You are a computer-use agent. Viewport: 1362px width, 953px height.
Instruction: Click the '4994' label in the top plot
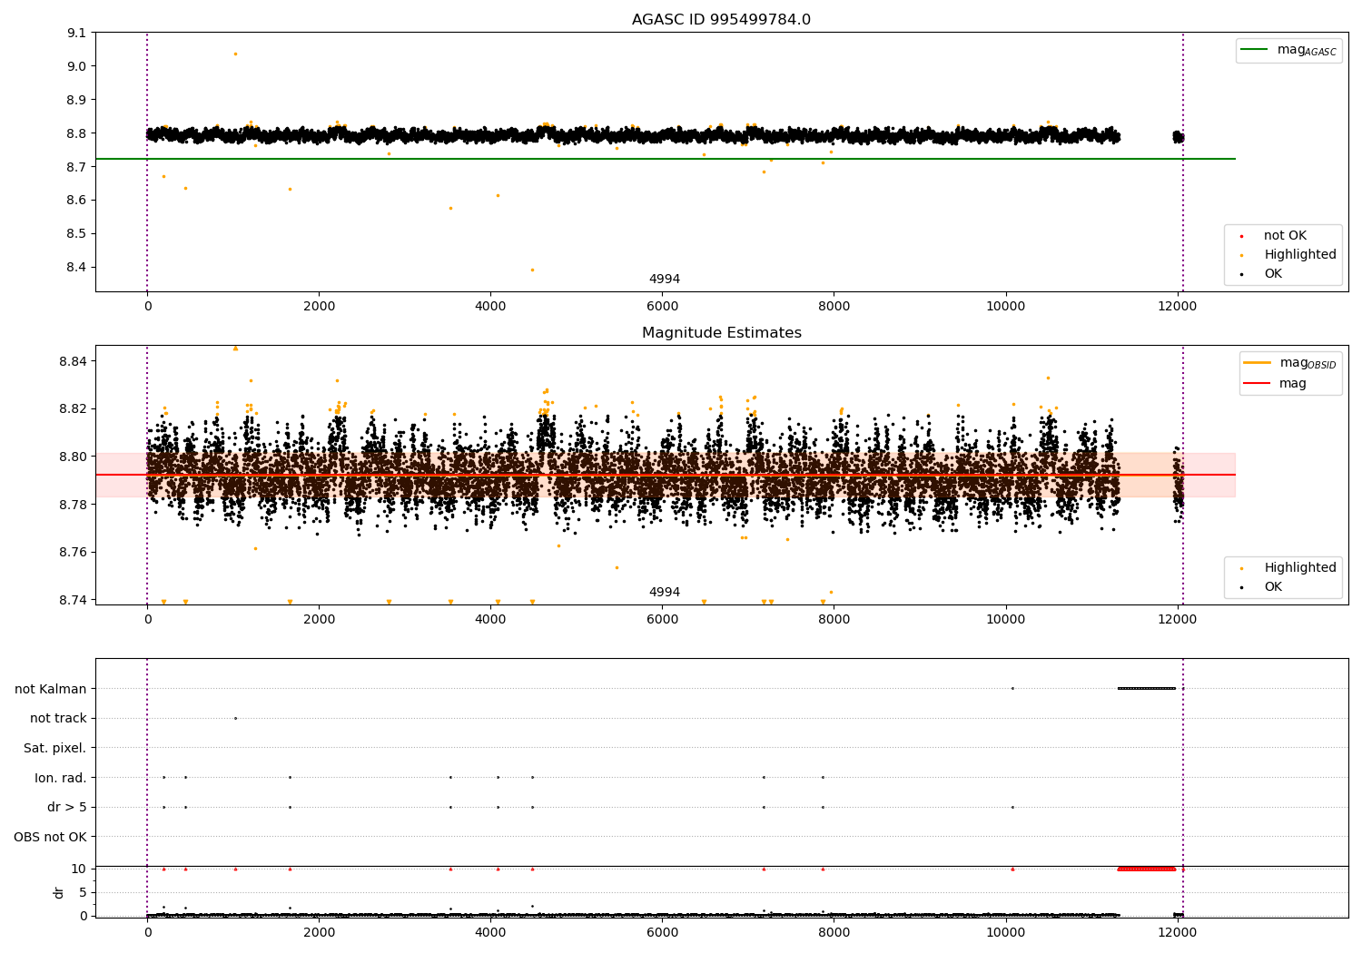664,280
